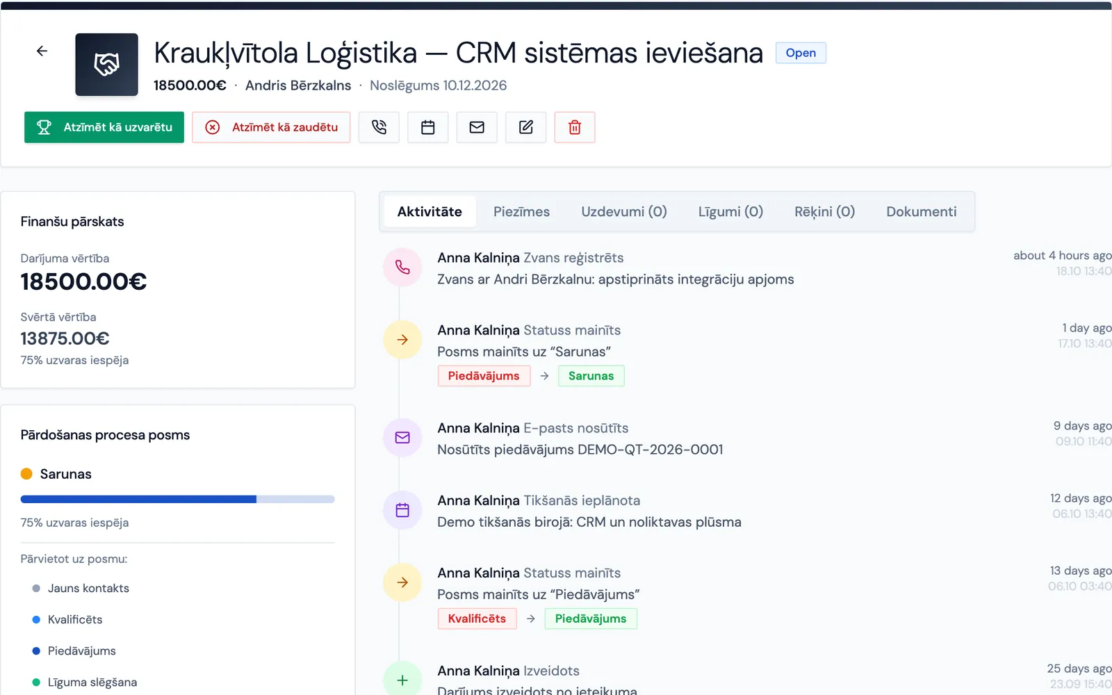Click Zvans ar Andri Bērzkalnu description
Viewport: 1112px width, 695px height.
click(x=616, y=279)
